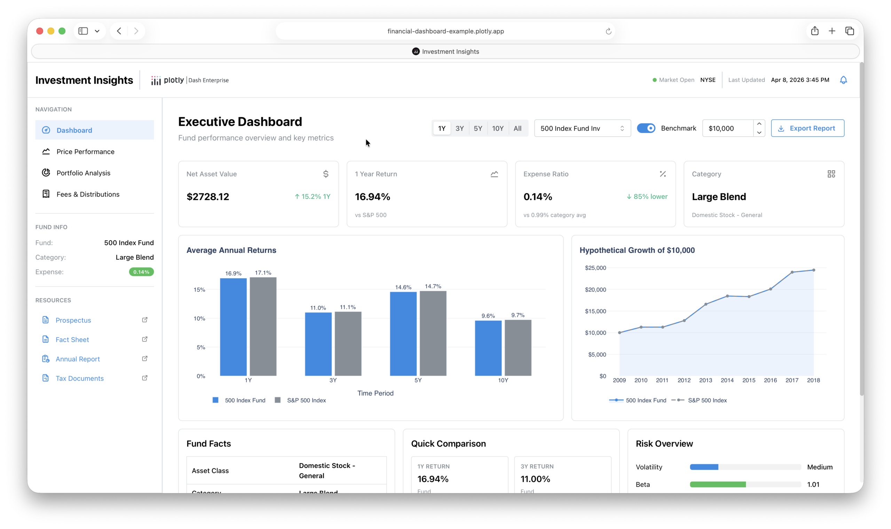This screenshot has height=529, width=891.
Task: Toggle 500 Index Fund in bar chart legend
Action: (x=239, y=400)
